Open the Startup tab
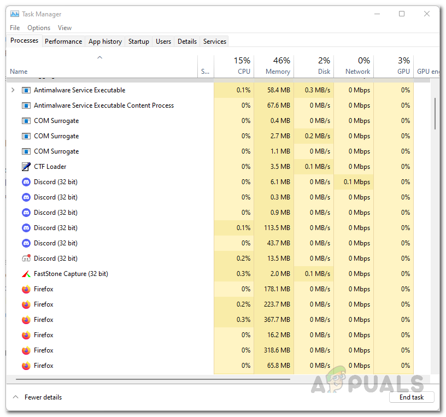 (138, 42)
